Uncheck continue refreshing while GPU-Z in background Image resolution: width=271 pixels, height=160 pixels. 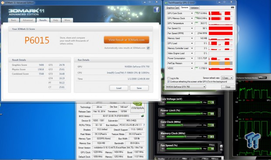click(x=169, y=82)
